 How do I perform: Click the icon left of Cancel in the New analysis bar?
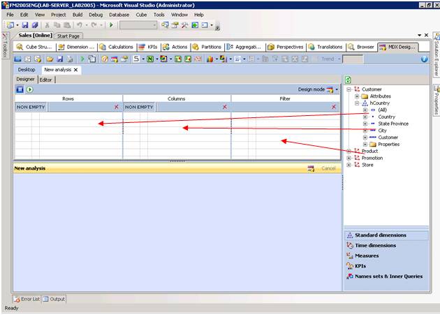pyautogui.click(x=311, y=168)
